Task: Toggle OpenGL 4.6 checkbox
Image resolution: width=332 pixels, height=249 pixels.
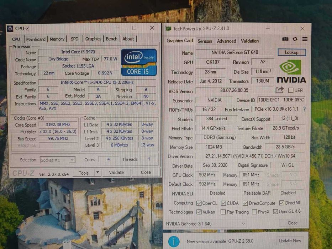Action: pyautogui.click(x=275, y=212)
